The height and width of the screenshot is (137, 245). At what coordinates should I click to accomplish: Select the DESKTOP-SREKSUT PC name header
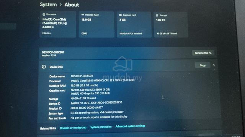coord(53,53)
